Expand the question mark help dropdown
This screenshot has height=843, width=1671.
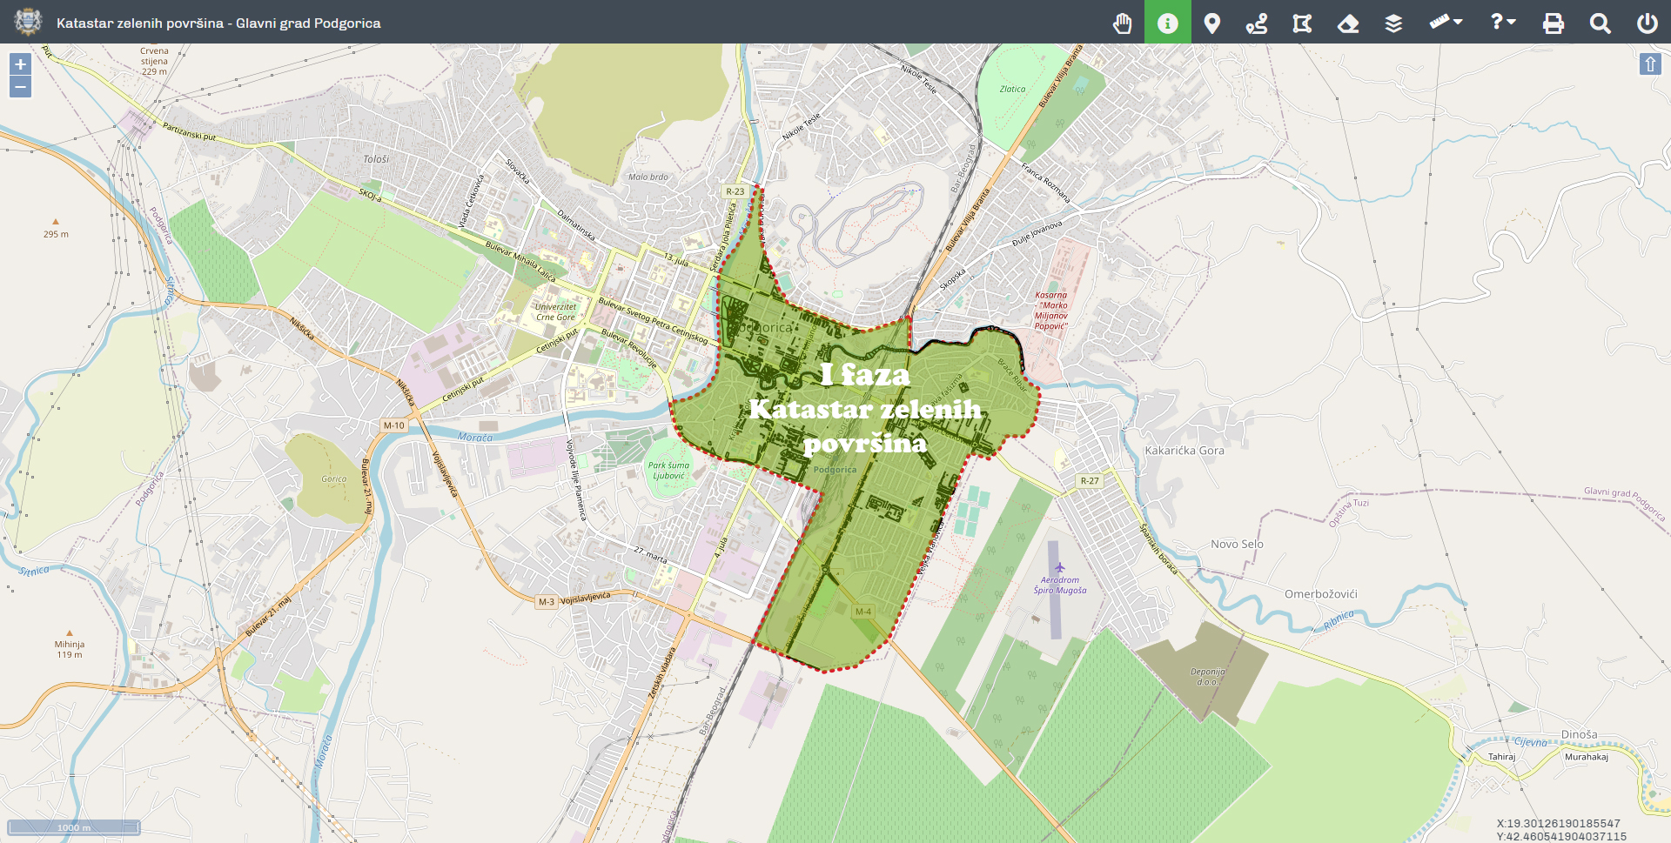(1503, 22)
